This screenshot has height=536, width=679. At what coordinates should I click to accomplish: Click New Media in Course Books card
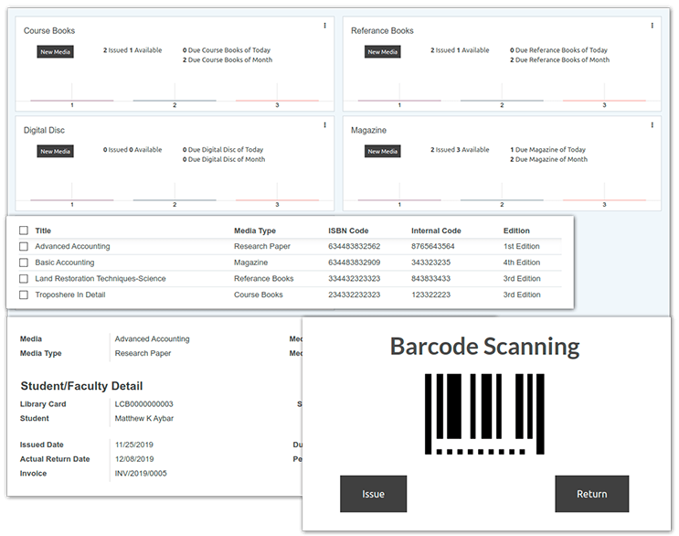[x=55, y=52]
